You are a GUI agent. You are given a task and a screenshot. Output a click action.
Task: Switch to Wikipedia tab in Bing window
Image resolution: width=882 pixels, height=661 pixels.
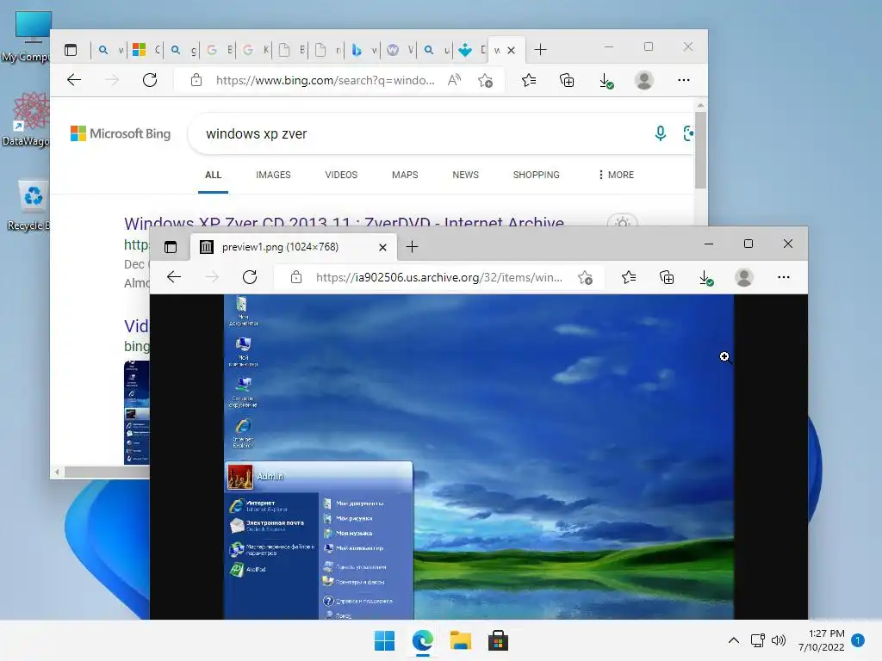coord(400,50)
